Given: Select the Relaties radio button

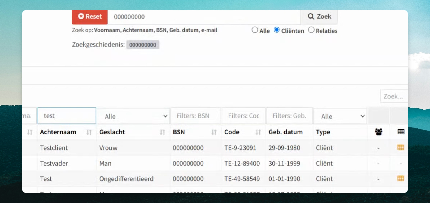Looking at the screenshot, I should (x=311, y=30).
